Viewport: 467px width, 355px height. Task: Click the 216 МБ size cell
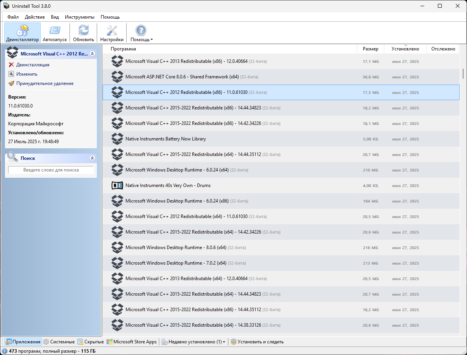pyautogui.click(x=371, y=248)
